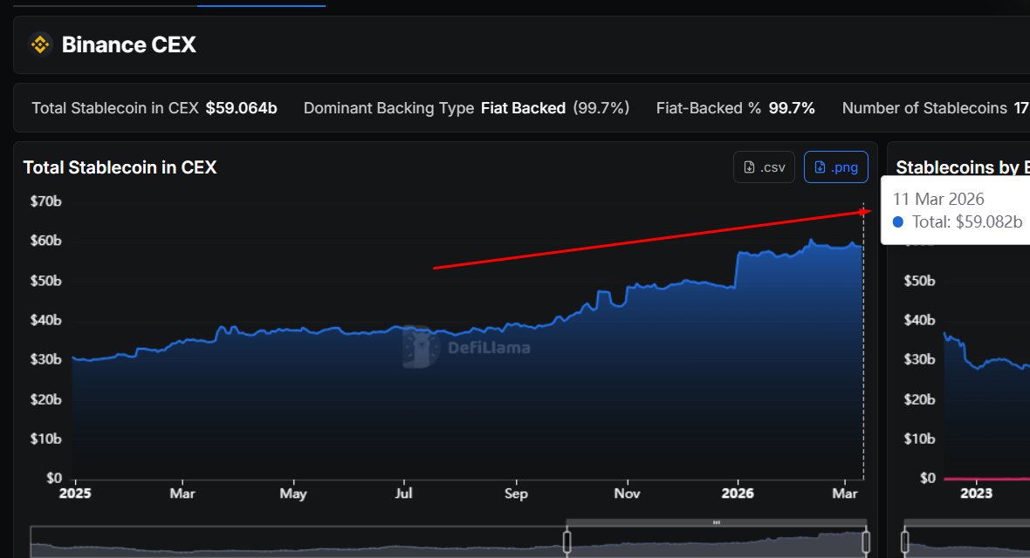Viewport: 1030px width, 558px height.
Task: Click the Dominant Backing Type label
Action: click(388, 108)
